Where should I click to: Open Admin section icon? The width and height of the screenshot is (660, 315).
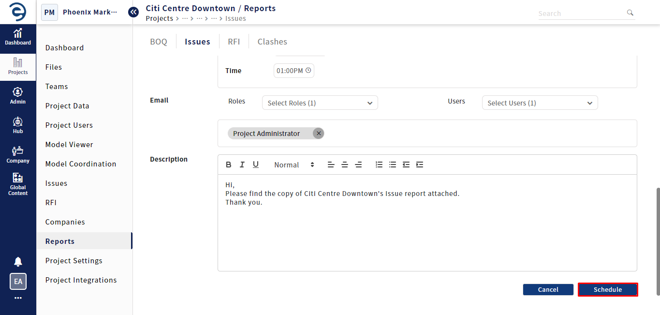coord(18,96)
